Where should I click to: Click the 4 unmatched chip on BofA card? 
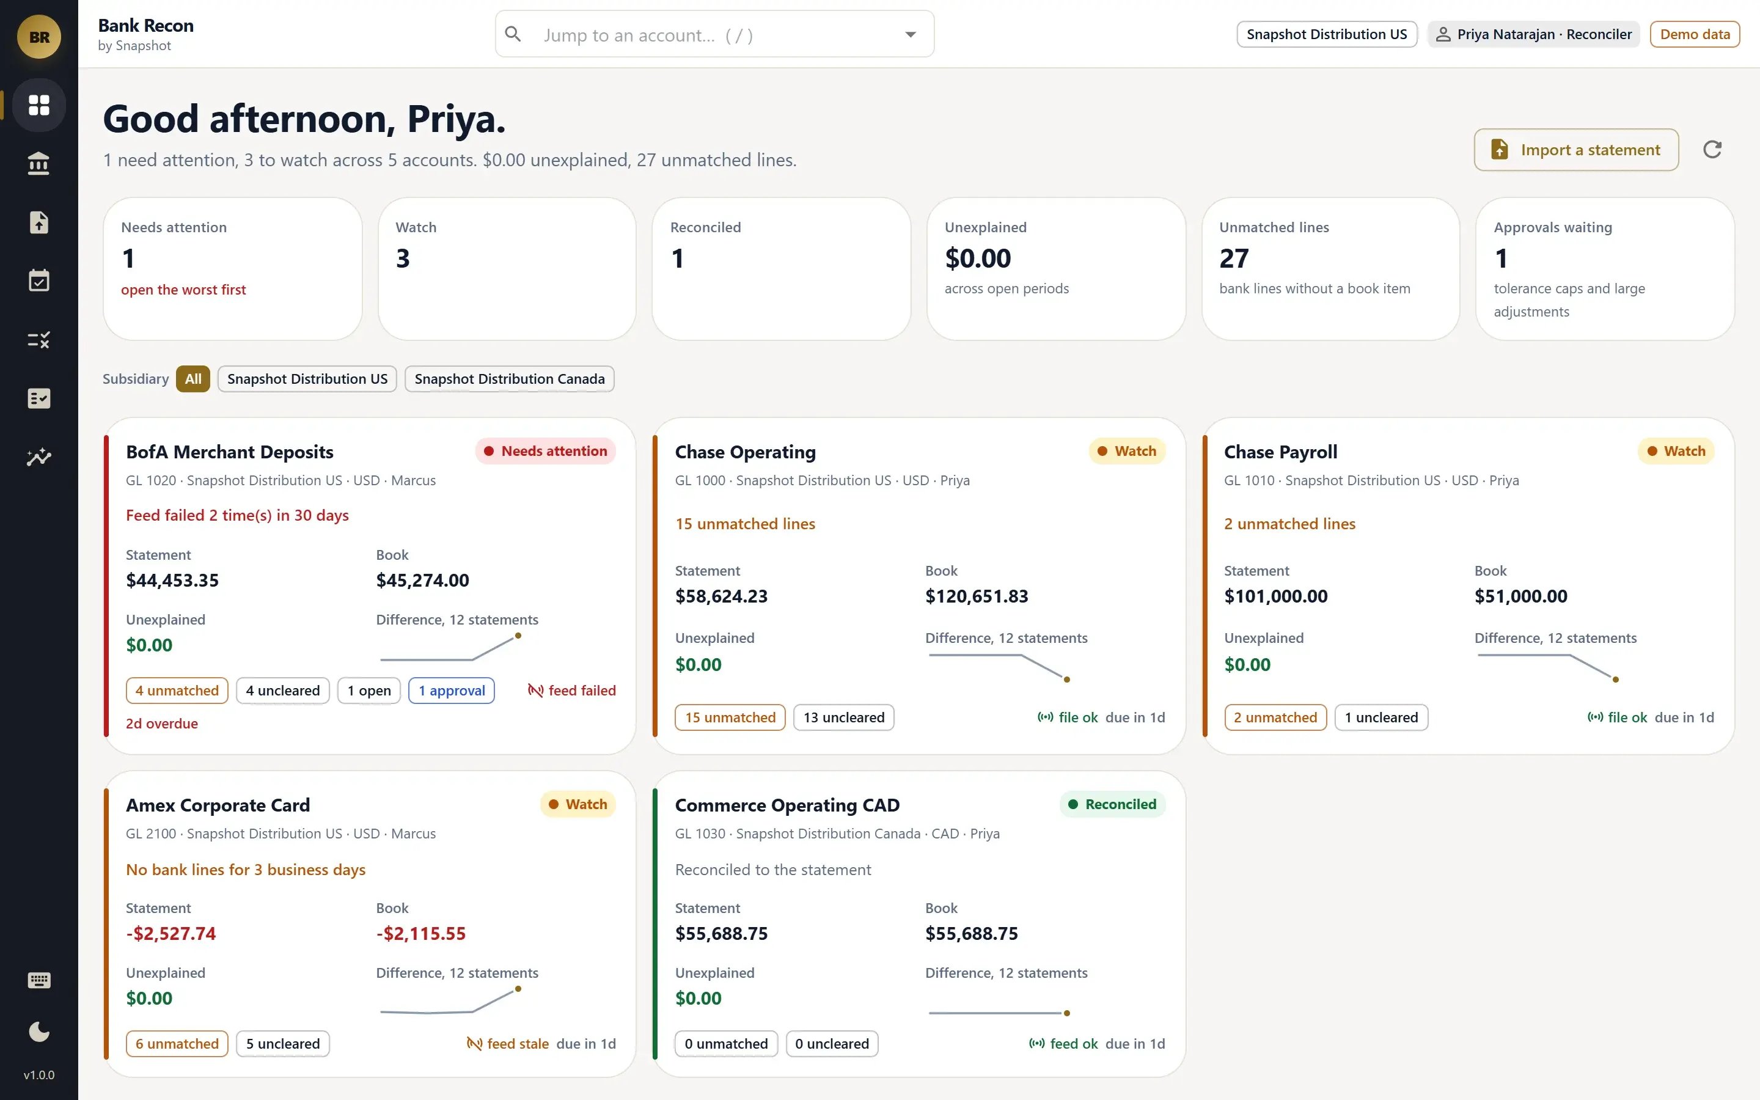177,691
